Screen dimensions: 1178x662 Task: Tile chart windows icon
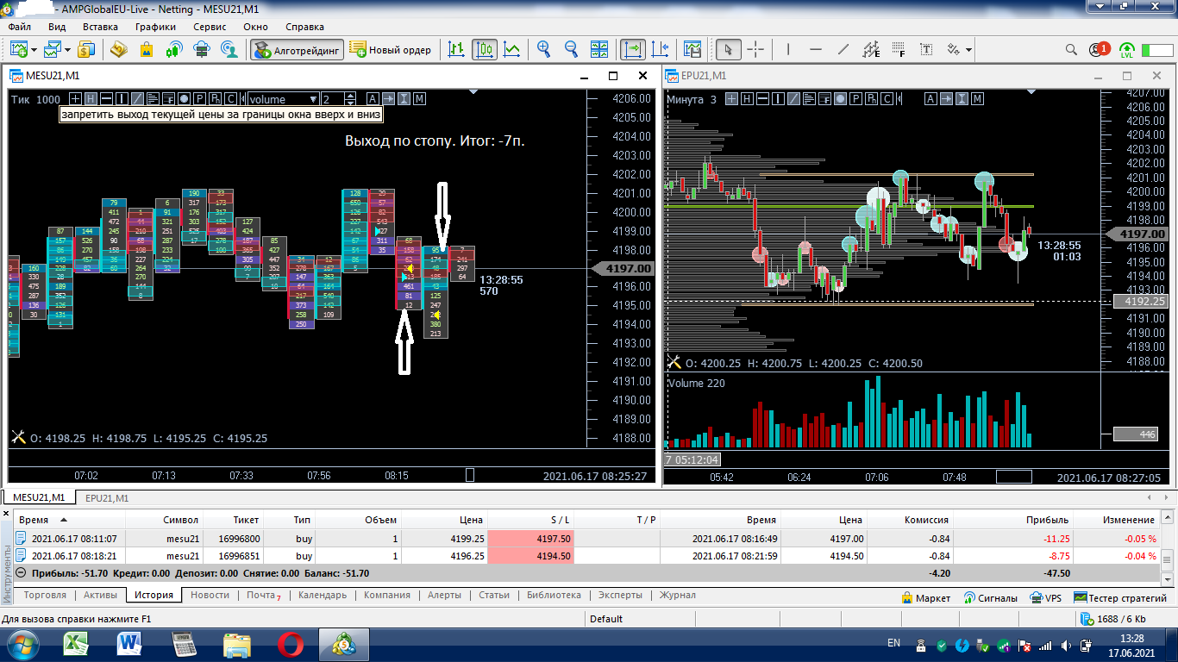click(x=598, y=49)
